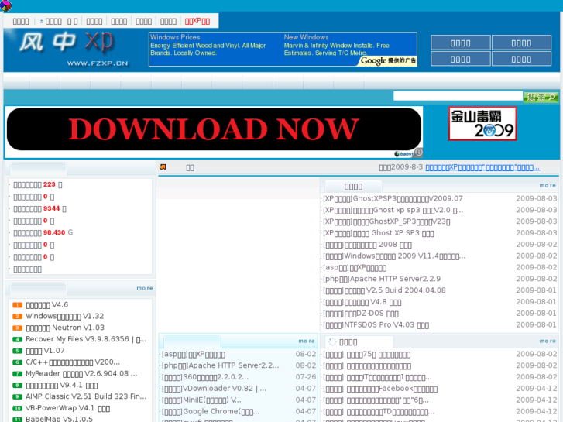Open VB-PowerWrap V4.1 ranking entry
This screenshot has height=422, width=563.
[x=67, y=408]
